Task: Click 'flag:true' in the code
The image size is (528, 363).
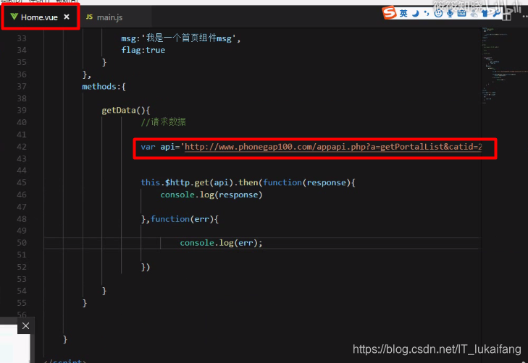Action: pos(143,50)
